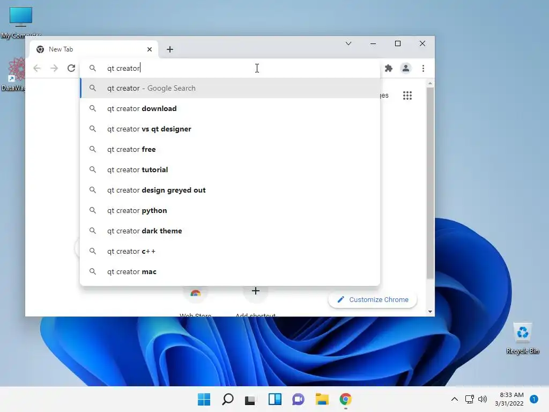Choose suggestion qt creator dark theme
This screenshot has width=549, height=412.
(230, 231)
